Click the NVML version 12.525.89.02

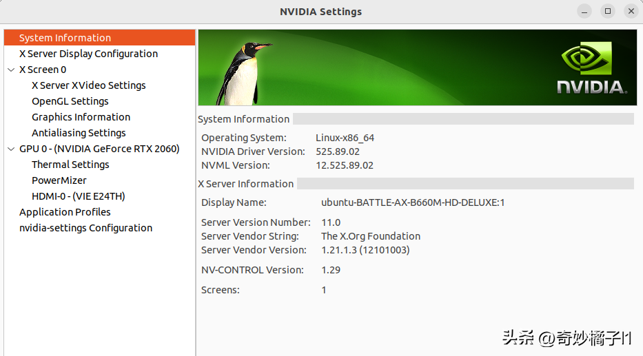point(345,165)
